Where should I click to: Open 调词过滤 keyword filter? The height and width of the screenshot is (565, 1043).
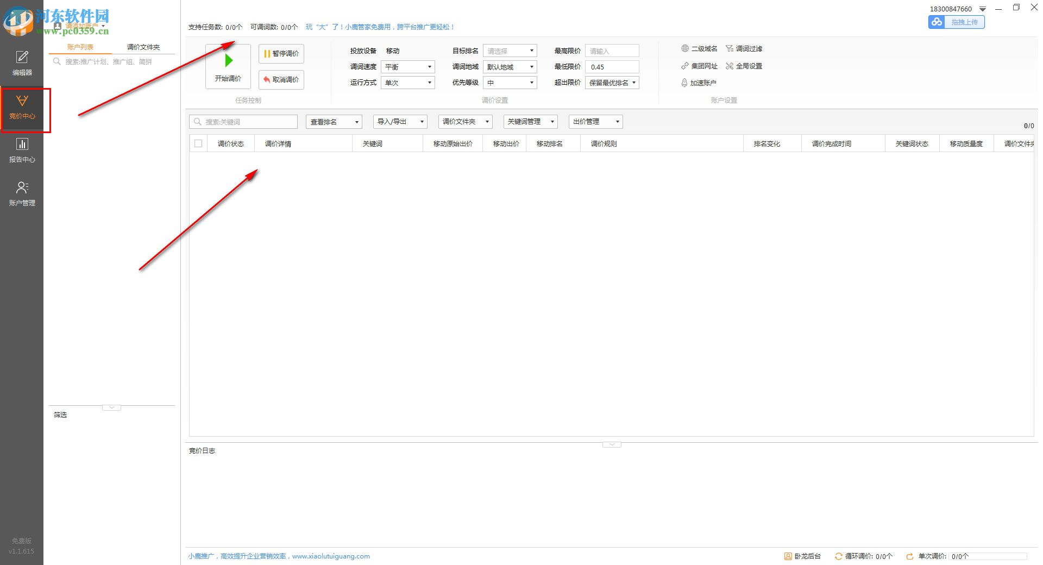pyautogui.click(x=744, y=49)
